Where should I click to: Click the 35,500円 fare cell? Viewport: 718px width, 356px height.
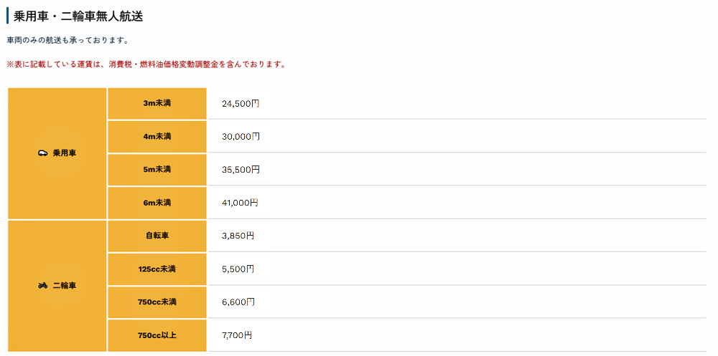(x=241, y=170)
